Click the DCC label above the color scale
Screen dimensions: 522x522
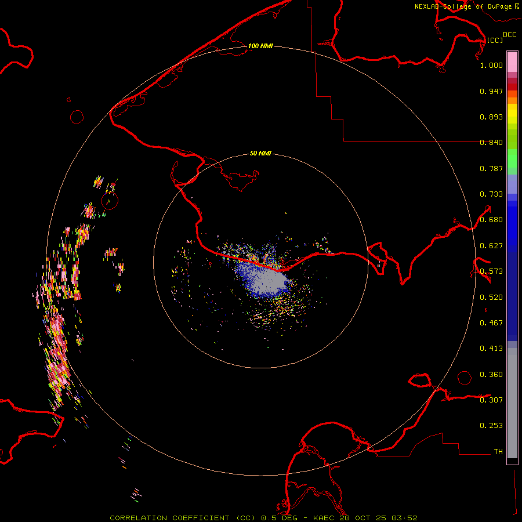pyautogui.click(x=510, y=35)
